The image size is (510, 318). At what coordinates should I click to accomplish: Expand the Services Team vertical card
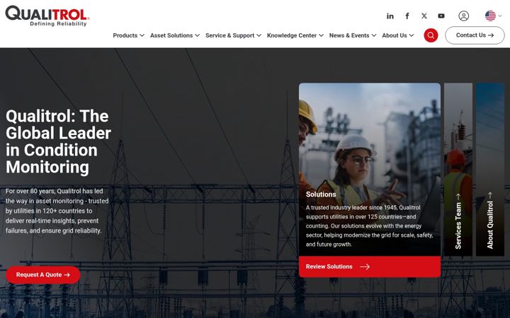pyautogui.click(x=458, y=170)
